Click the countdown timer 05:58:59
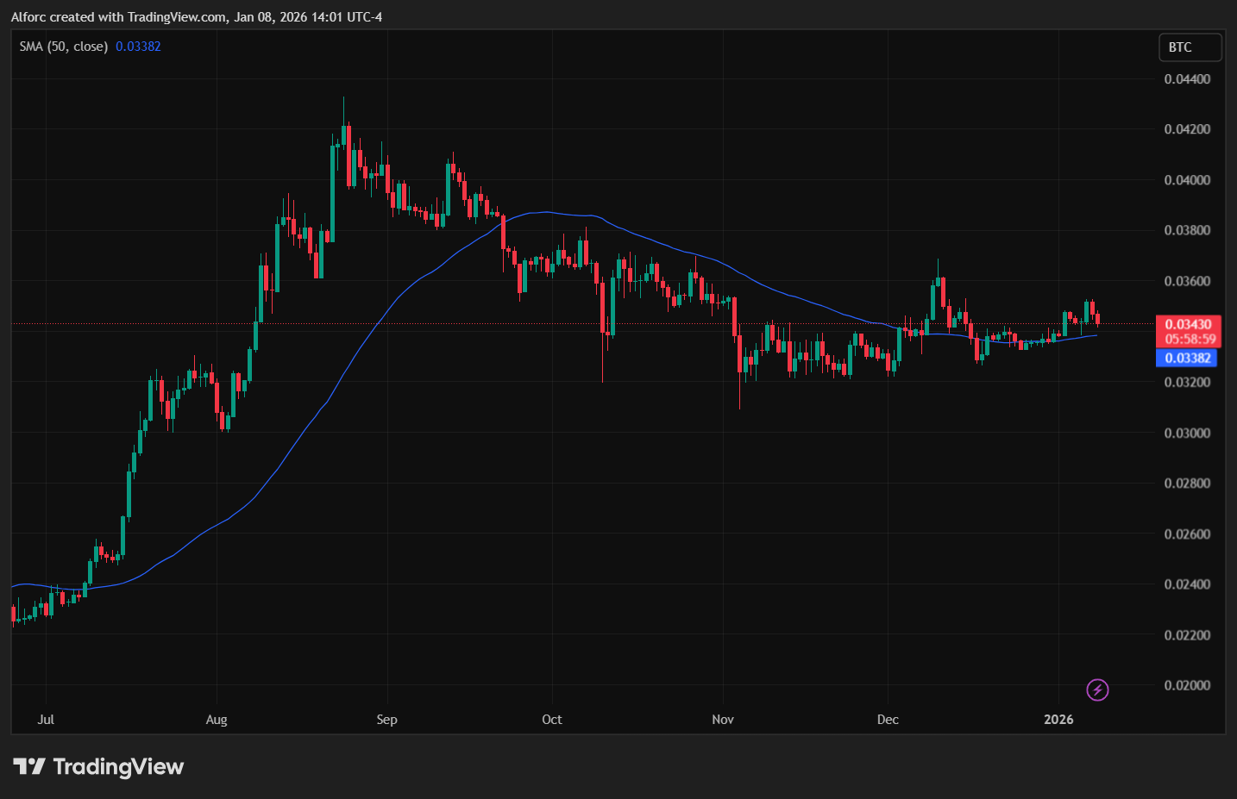The image size is (1237, 799). [x=1190, y=340]
